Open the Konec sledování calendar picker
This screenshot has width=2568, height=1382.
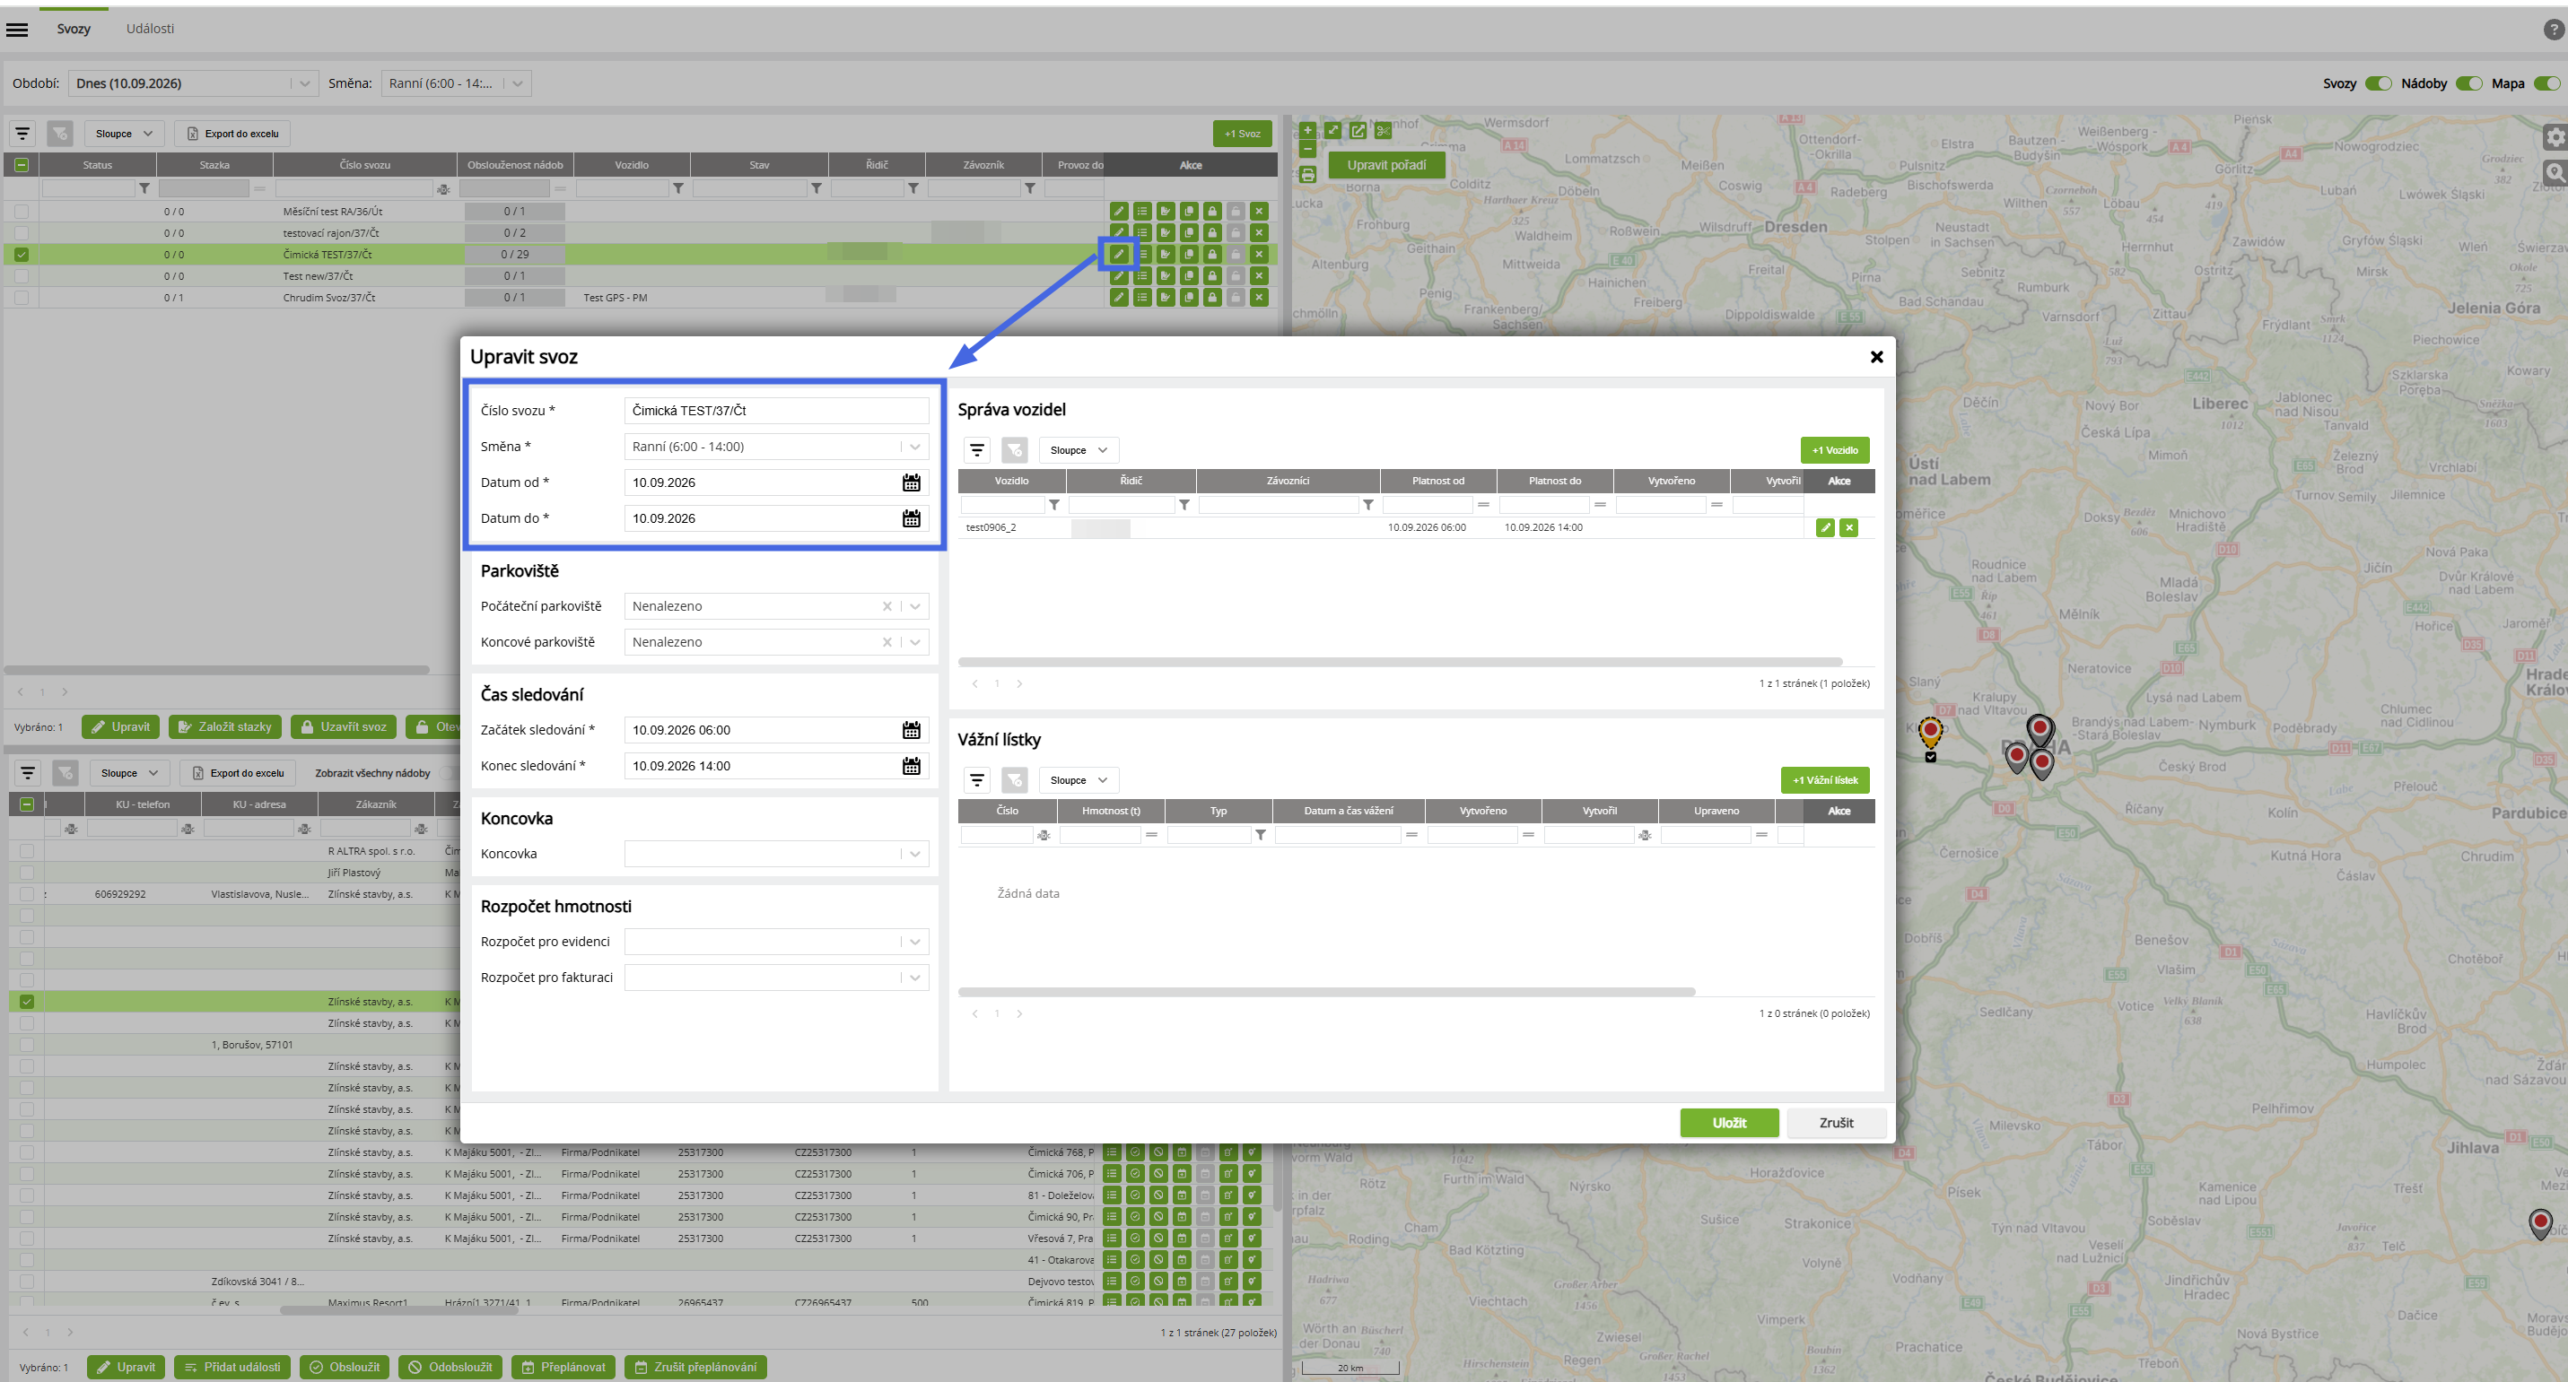911,766
